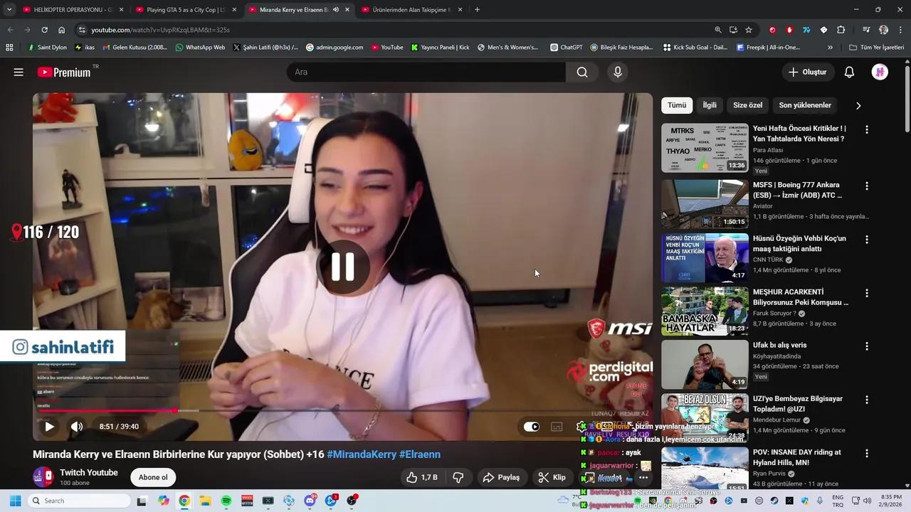Bookmark this page with the star icon

pos(749,30)
